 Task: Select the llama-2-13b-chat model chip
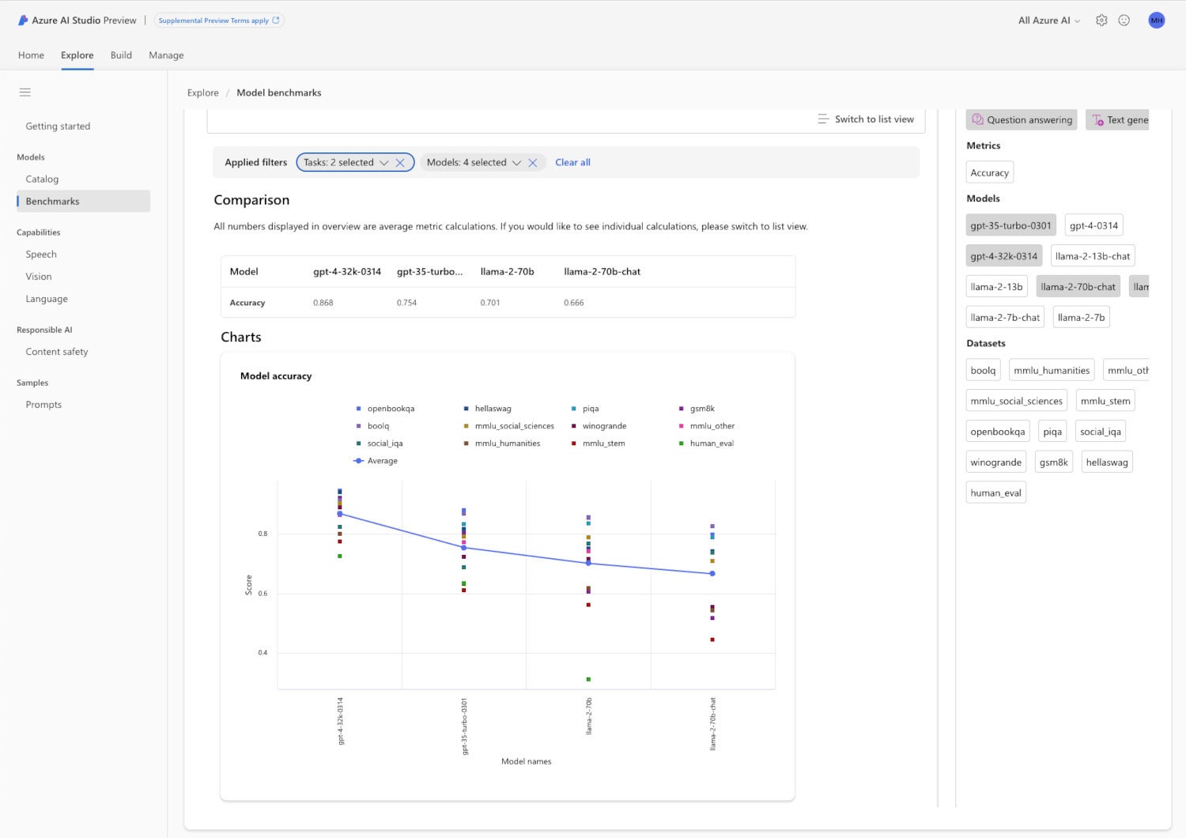1093,257
